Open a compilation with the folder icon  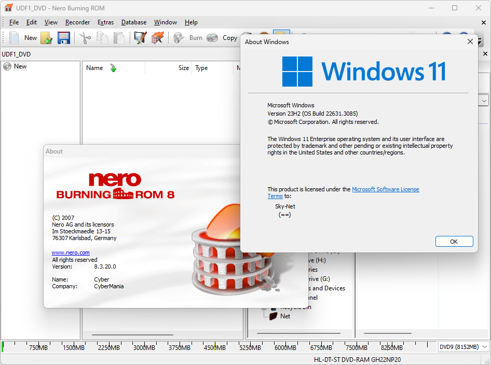point(46,38)
